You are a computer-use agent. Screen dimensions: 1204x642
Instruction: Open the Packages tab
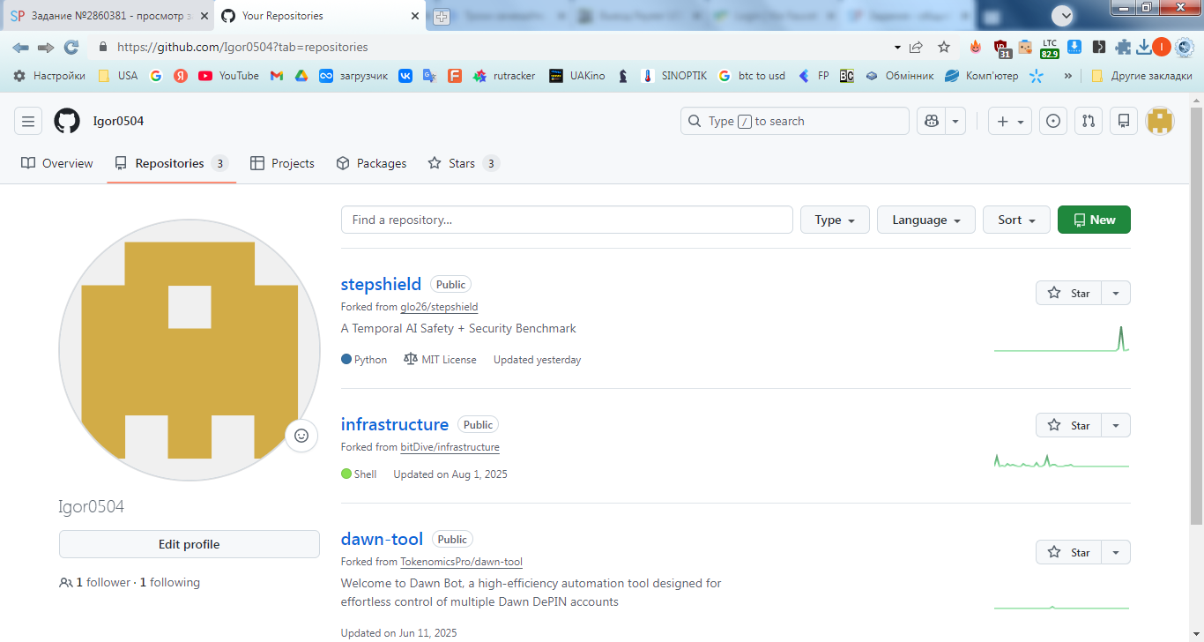pos(371,163)
